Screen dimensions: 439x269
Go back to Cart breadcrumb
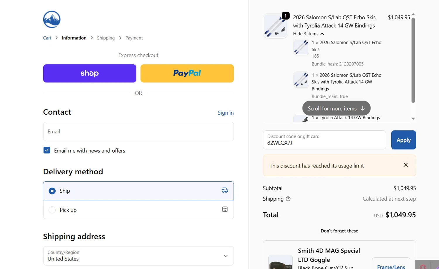[x=47, y=38]
